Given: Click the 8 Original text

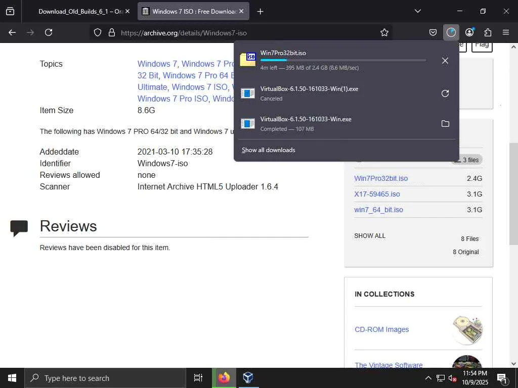Looking at the screenshot, I should 466,252.
